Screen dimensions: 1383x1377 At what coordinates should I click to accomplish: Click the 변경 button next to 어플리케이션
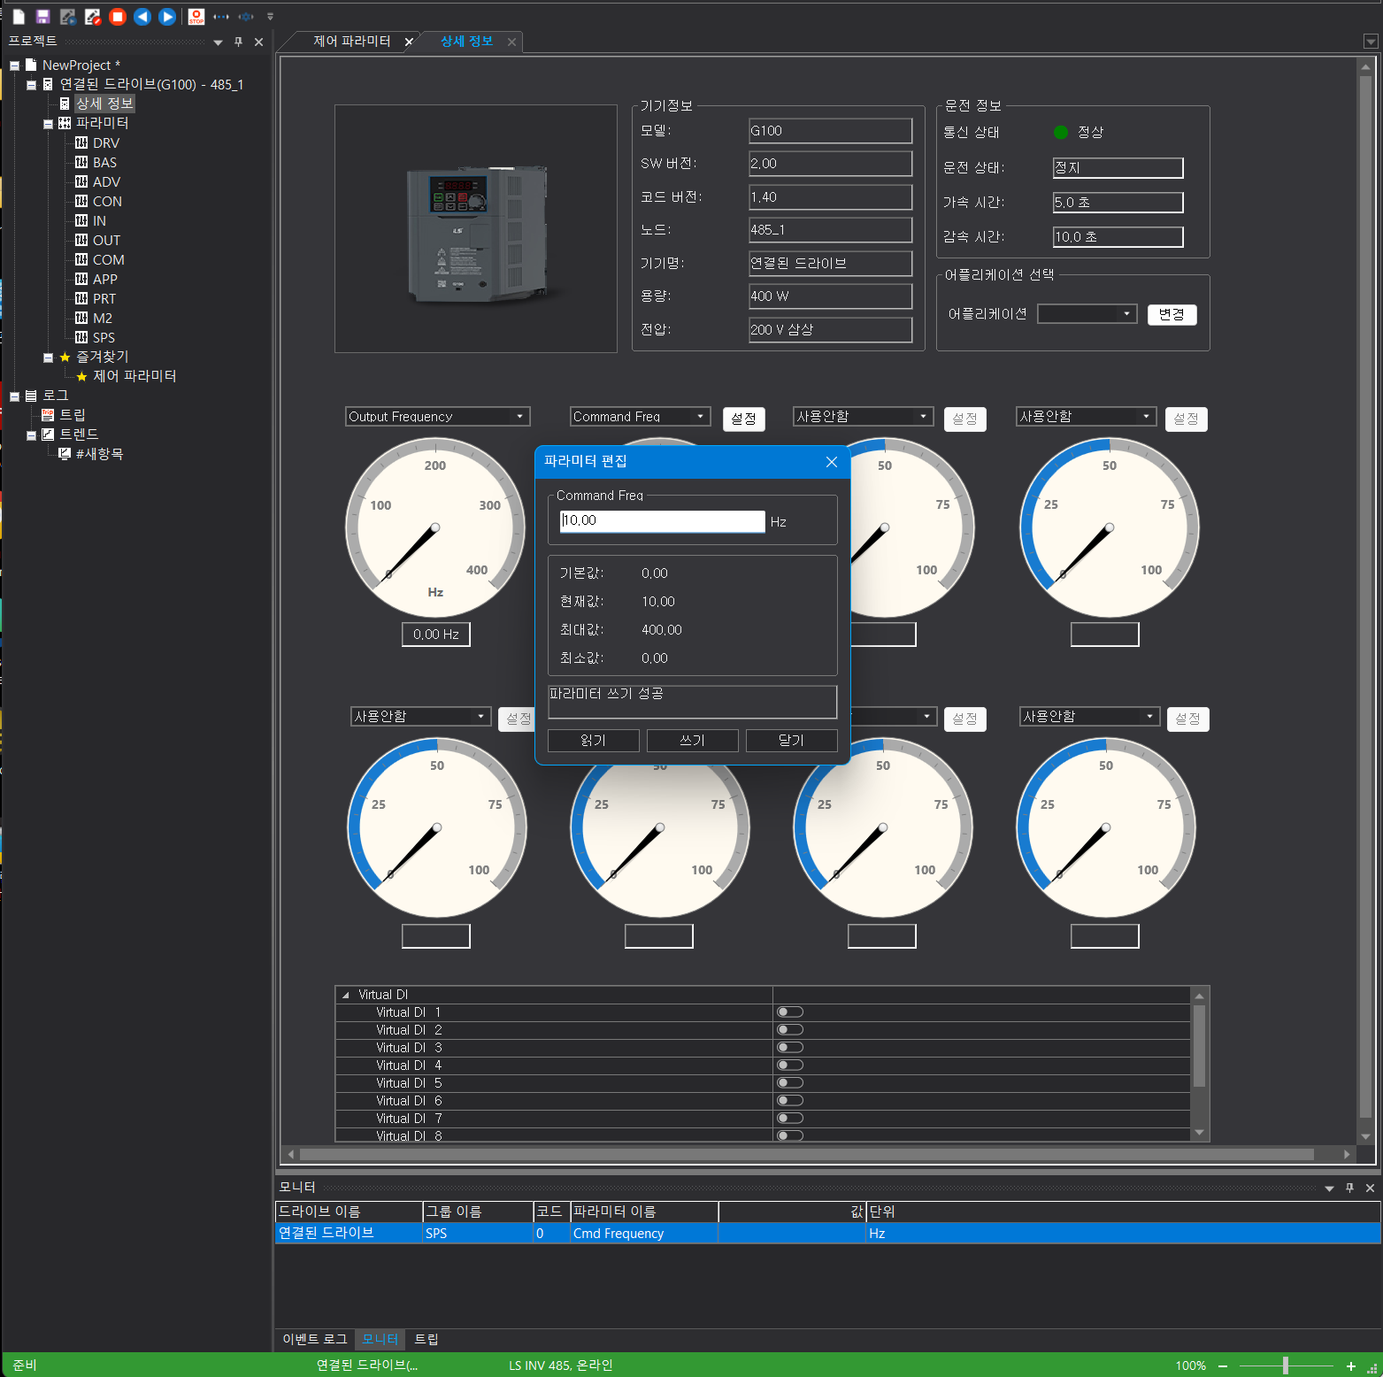coord(1172,314)
